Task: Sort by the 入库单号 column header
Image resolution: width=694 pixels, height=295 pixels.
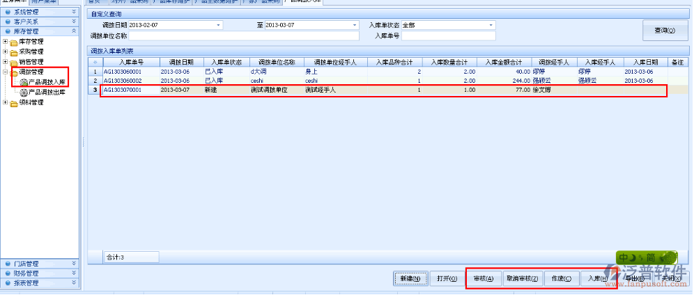Action: click(x=132, y=62)
